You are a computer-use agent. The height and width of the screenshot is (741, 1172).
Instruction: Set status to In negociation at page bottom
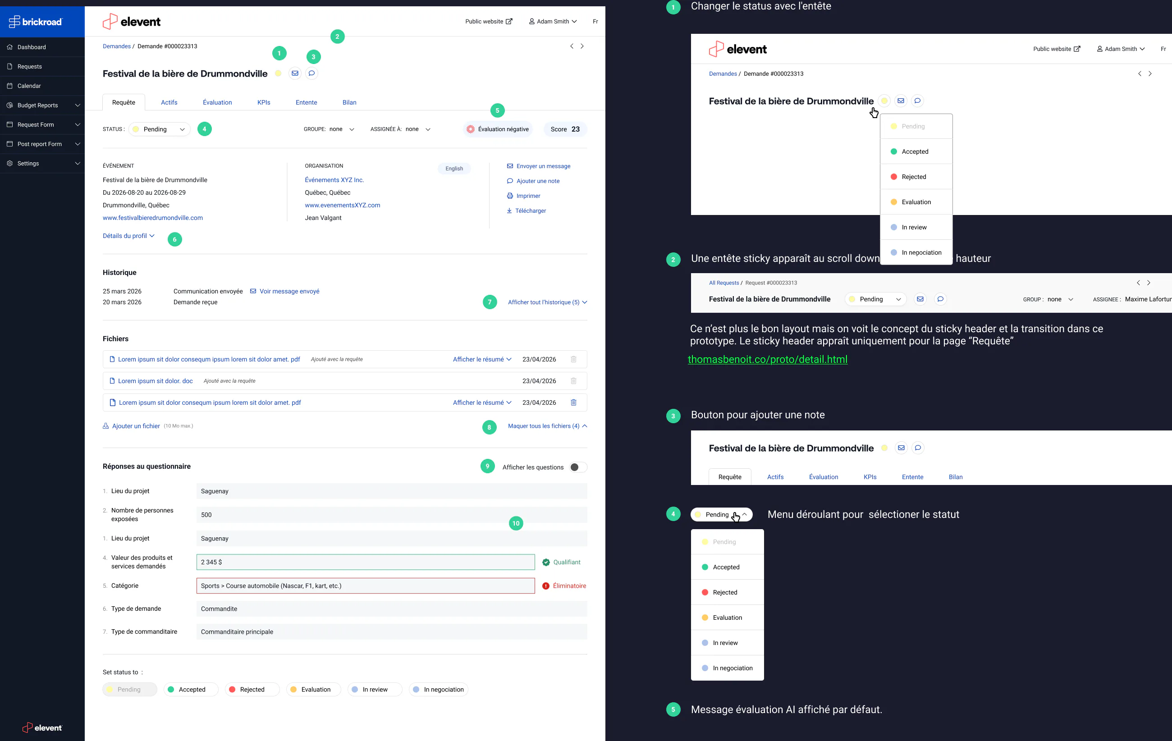(439, 690)
